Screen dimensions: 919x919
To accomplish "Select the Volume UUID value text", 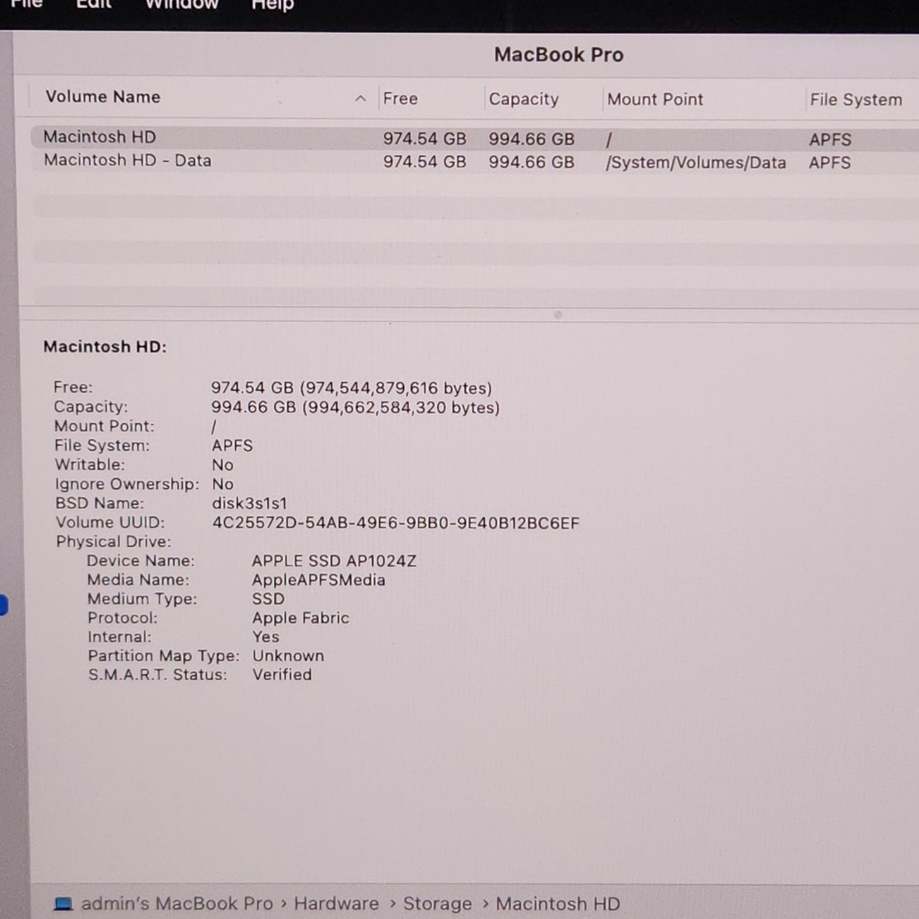I will (x=396, y=523).
